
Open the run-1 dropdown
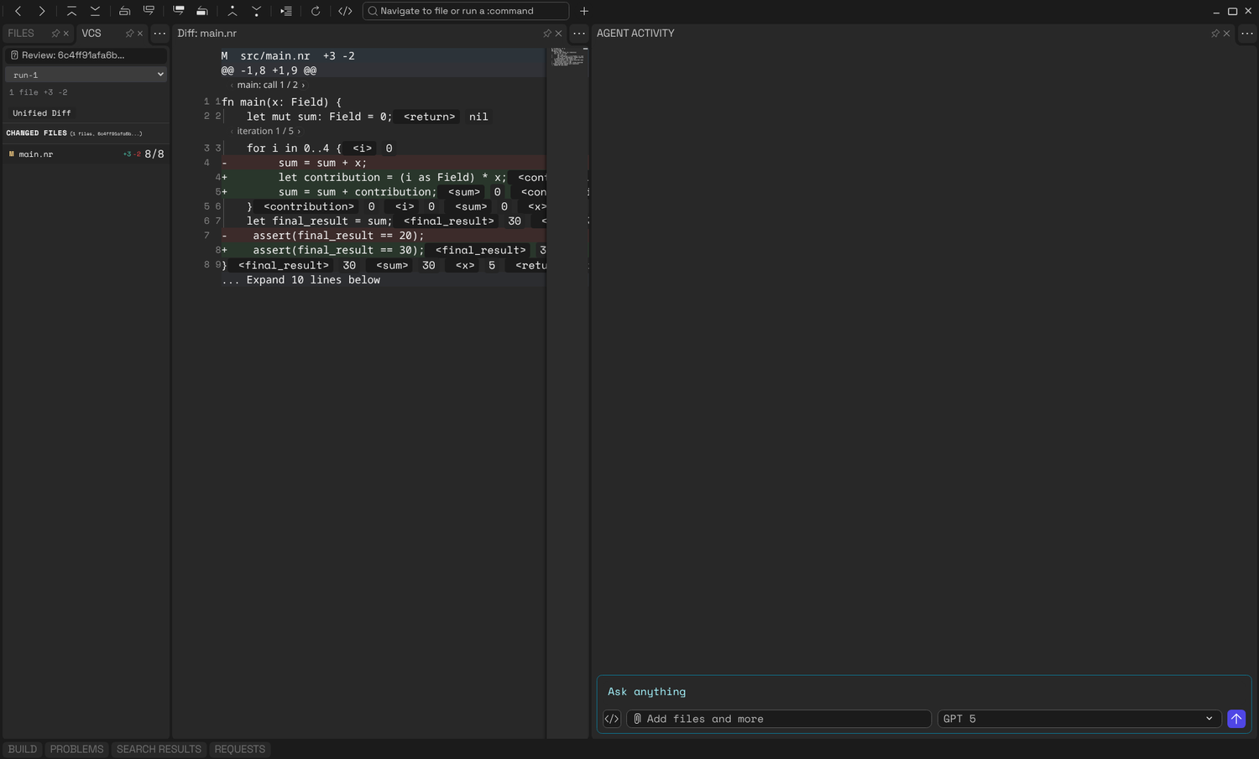point(86,75)
